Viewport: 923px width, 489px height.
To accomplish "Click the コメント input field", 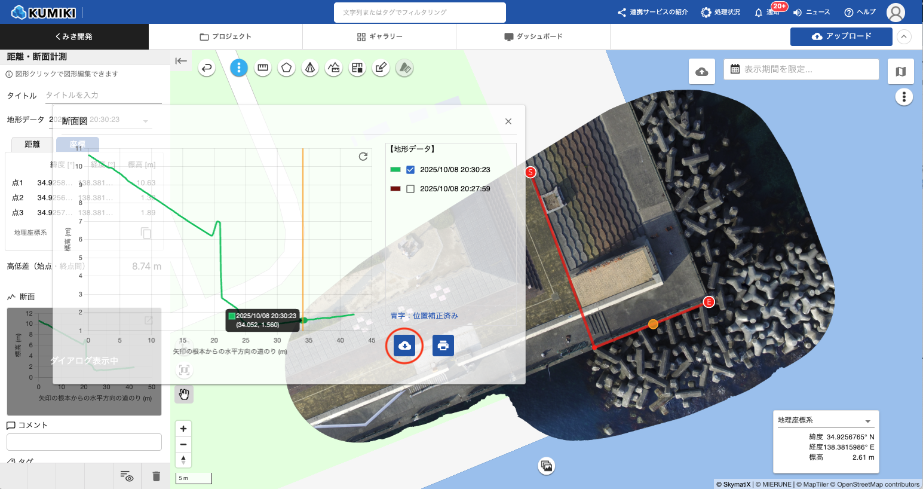I will (84, 442).
